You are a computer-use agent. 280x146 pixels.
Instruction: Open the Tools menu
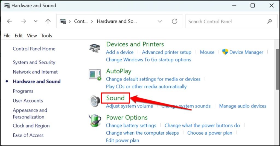(x=46, y=35)
